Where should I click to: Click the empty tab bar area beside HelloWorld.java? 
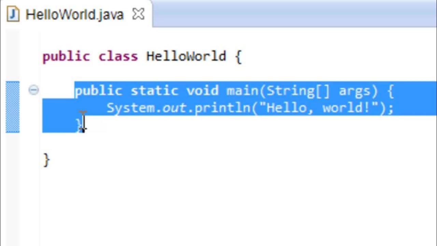point(294,14)
